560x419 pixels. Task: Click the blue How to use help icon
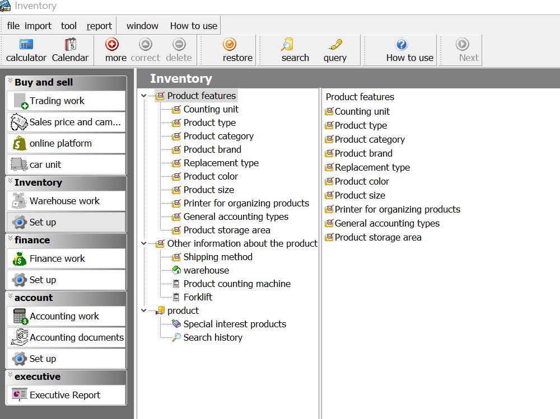point(402,45)
